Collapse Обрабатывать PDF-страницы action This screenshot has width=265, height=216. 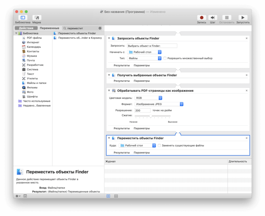click(109, 91)
